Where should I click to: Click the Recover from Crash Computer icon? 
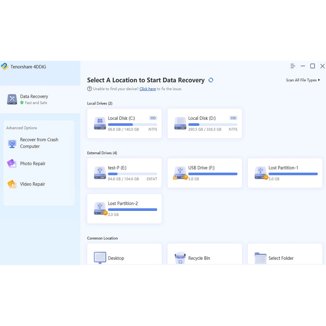point(12,144)
